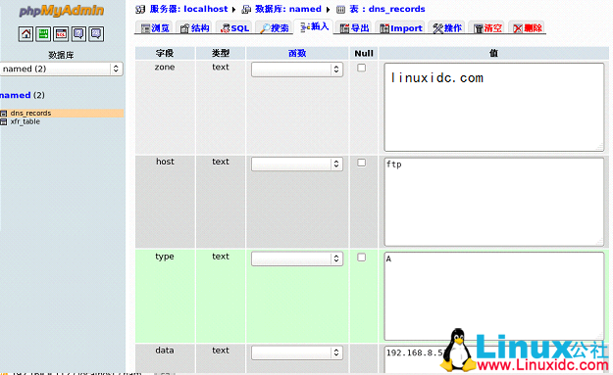Click the 类型 column header
Screen dimensions: 613x375
221,54
